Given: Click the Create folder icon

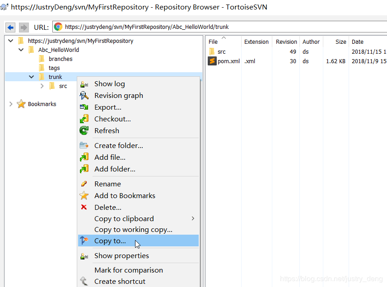Looking at the screenshot, I should click(x=84, y=145).
